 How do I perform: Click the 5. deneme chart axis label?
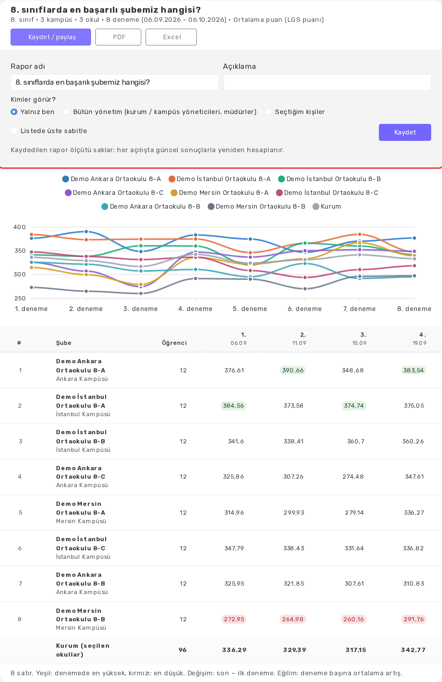coord(250,309)
